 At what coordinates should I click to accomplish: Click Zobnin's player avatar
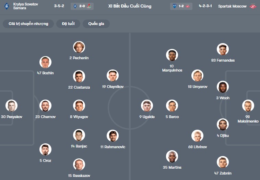(x=223, y=162)
